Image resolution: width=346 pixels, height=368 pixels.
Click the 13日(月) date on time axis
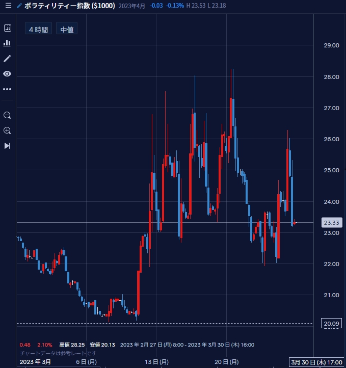(156, 362)
